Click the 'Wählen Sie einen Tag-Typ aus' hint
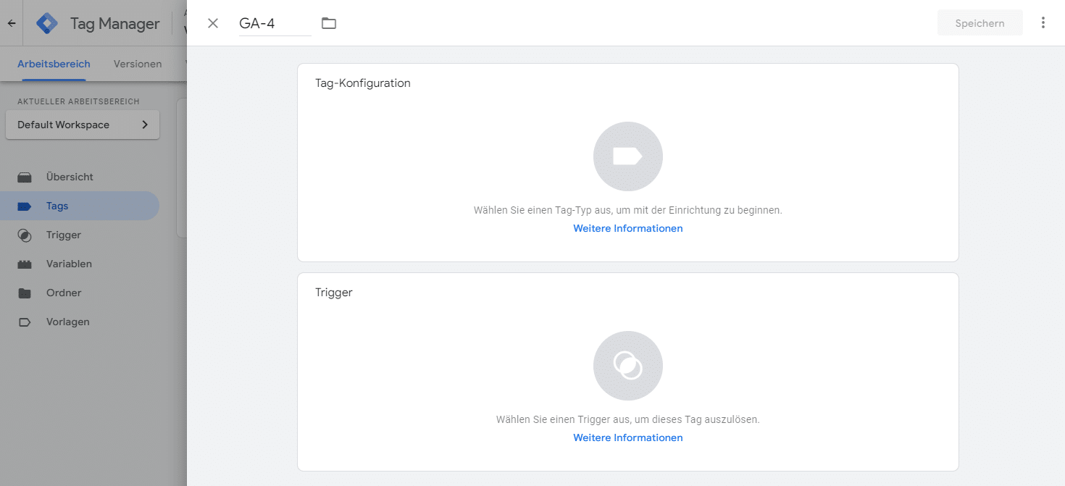The height and width of the screenshot is (486, 1065). point(628,210)
